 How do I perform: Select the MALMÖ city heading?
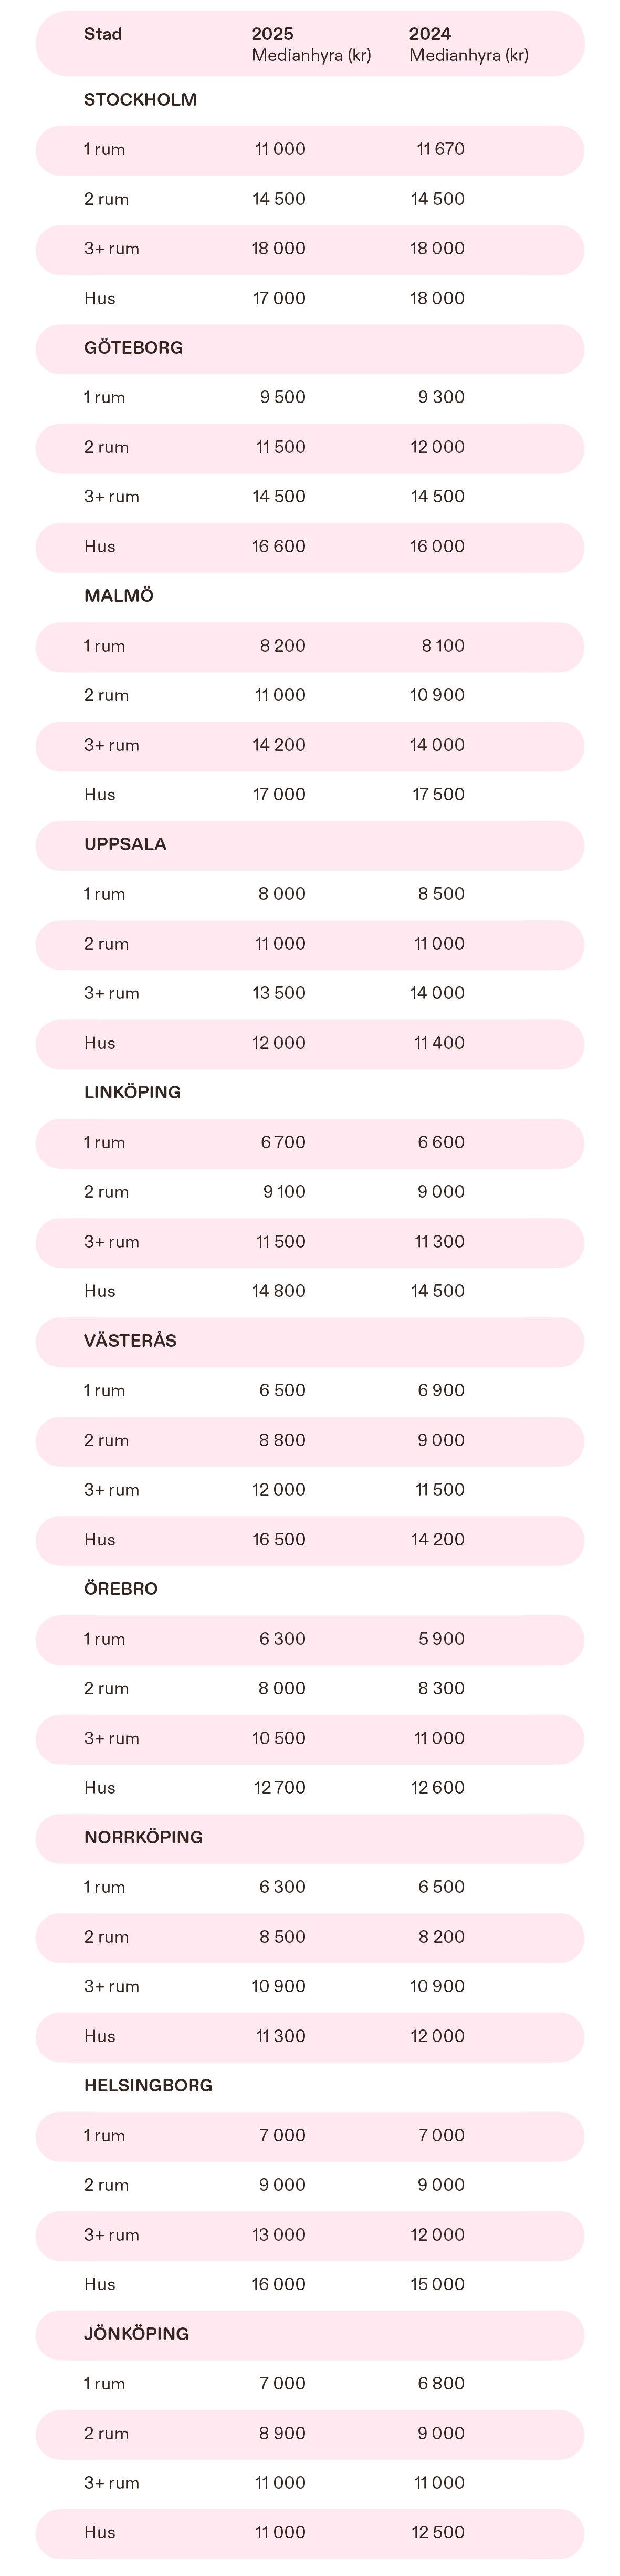pos(119,596)
